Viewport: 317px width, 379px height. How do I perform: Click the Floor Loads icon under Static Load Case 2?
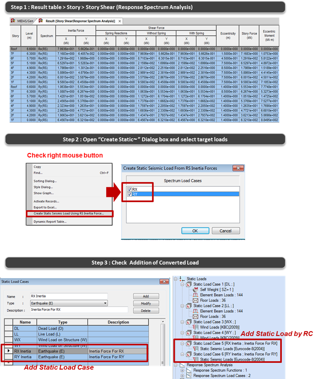195,317
